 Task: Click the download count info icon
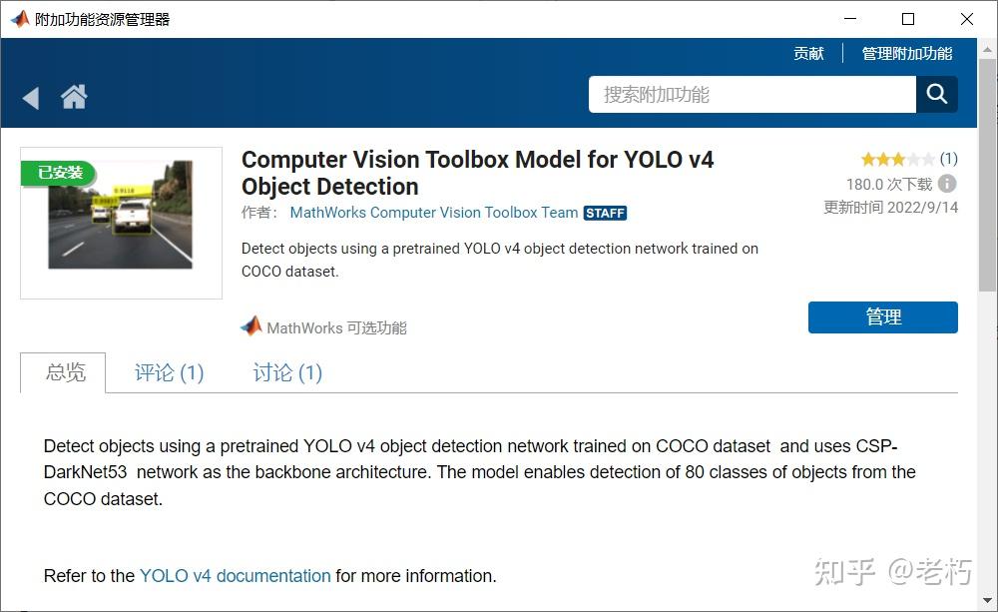947,184
